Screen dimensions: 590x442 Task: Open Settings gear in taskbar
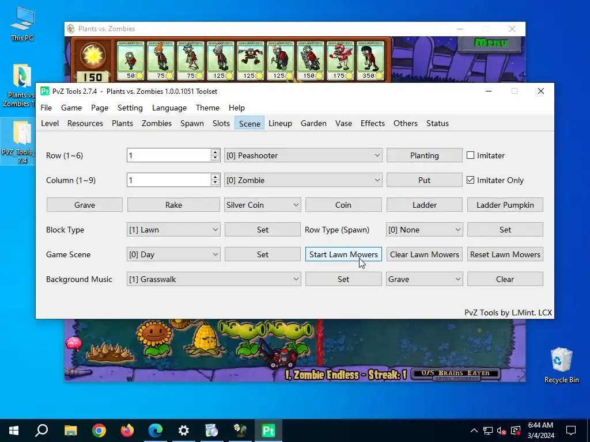click(184, 430)
